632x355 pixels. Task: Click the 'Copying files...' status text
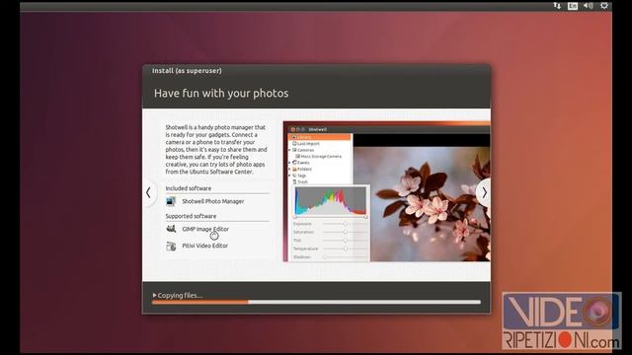coord(180,296)
